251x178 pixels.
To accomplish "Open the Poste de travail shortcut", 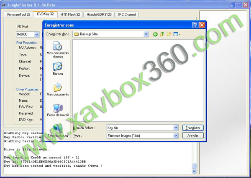I will coord(58,110).
